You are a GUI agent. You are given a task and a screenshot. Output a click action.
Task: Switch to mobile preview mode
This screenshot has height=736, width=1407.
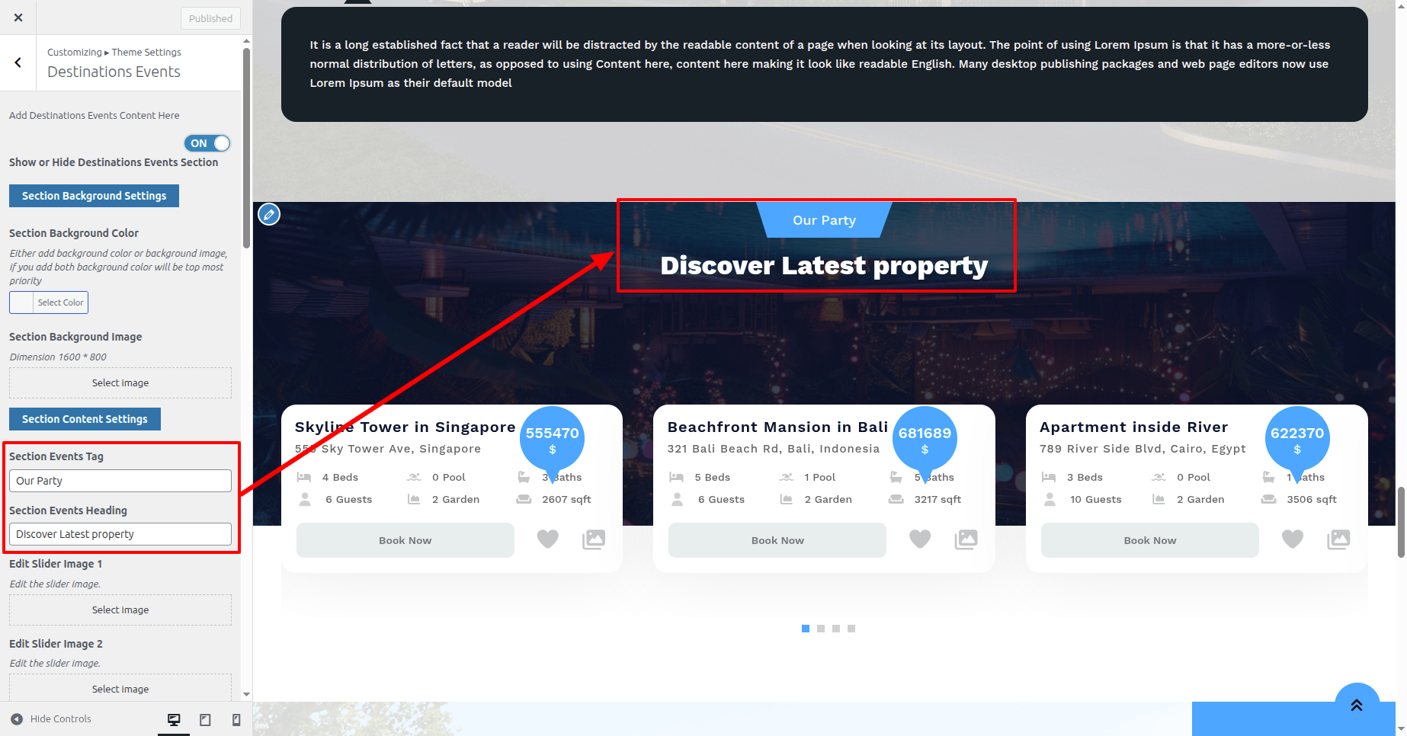click(x=236, y=719)
